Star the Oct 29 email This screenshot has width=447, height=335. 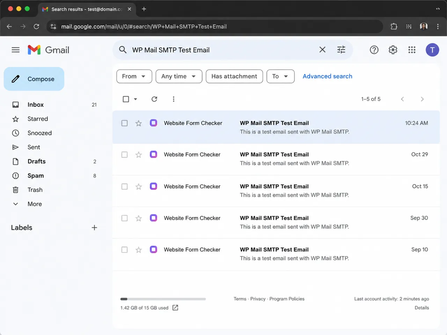coord(139,155)
